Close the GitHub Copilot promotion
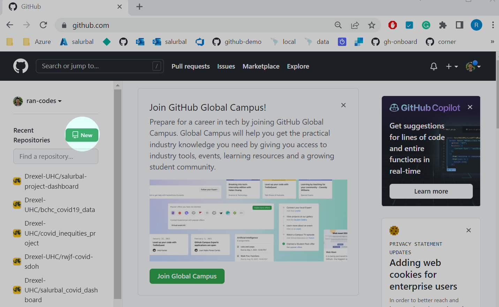Screen dimensions: 499x307 (x=470, y=107)
